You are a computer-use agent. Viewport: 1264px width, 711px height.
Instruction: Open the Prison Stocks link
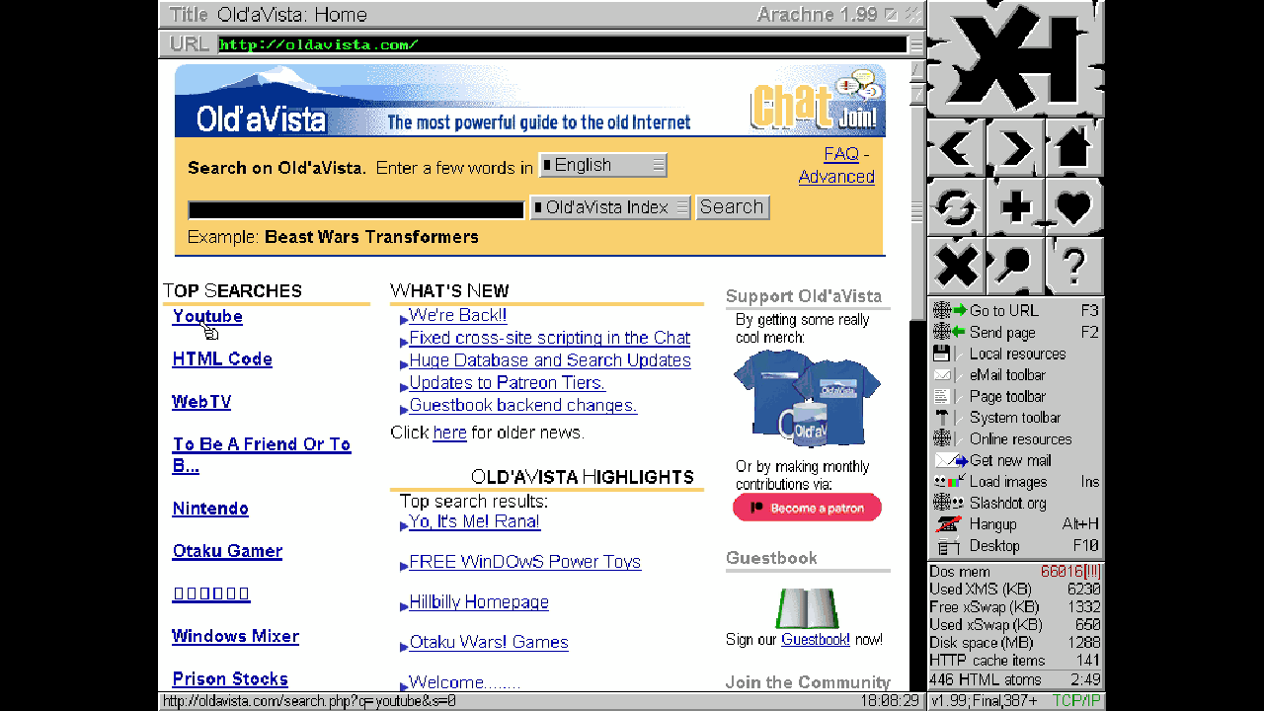[230, 679]
